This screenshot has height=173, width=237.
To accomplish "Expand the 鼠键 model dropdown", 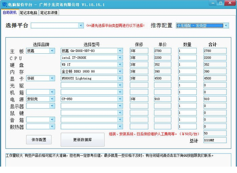I will point(120,113).
